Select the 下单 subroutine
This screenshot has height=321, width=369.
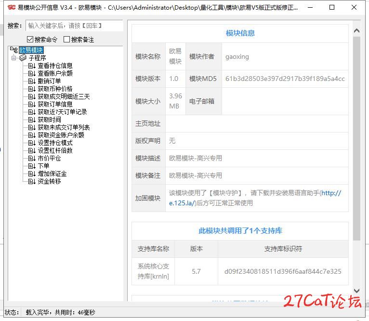point(43,166)
